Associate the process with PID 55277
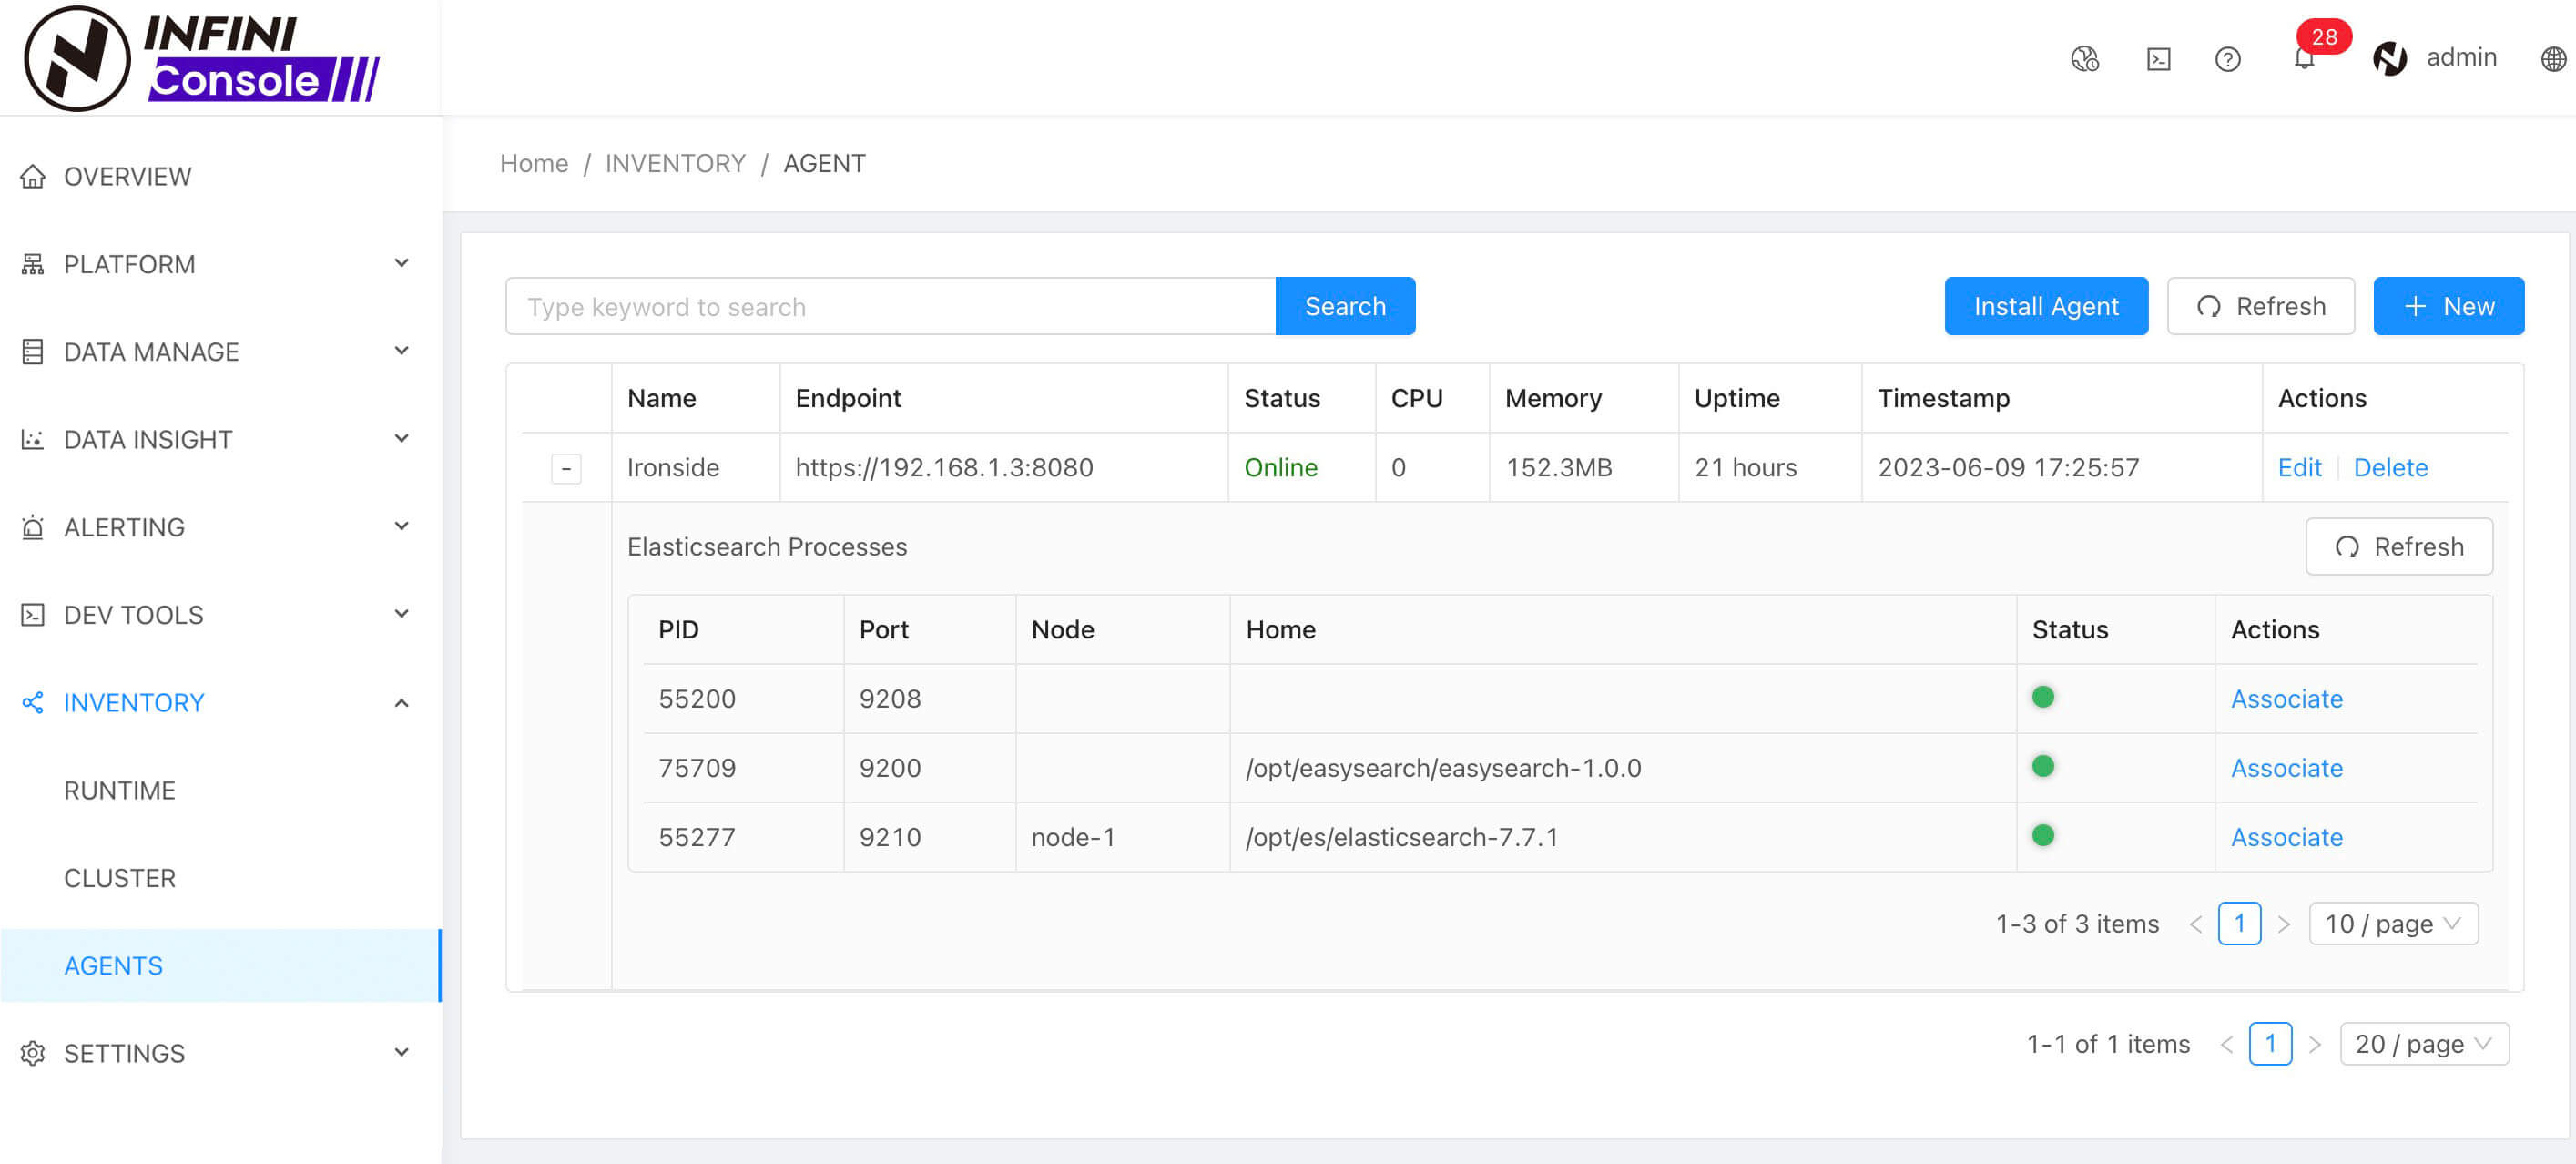 coord(2286,836)
